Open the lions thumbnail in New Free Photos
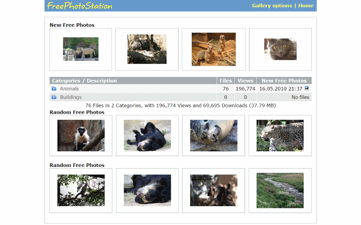The image size is (361, 225). point(81,49)
